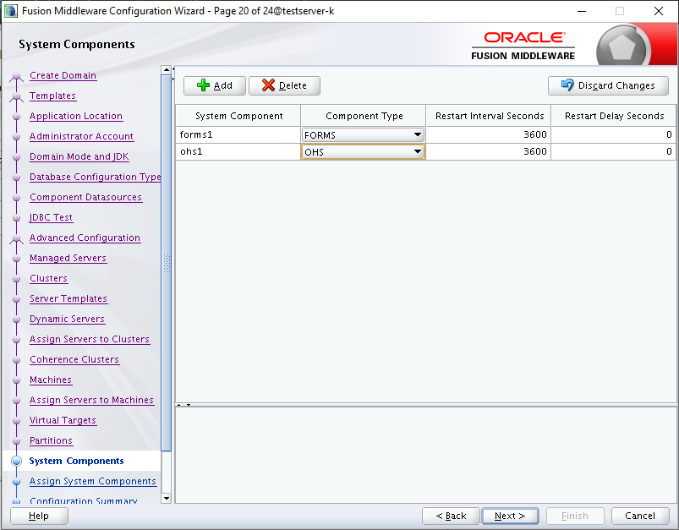Open the OHS component type dropdown

(363, 152)
